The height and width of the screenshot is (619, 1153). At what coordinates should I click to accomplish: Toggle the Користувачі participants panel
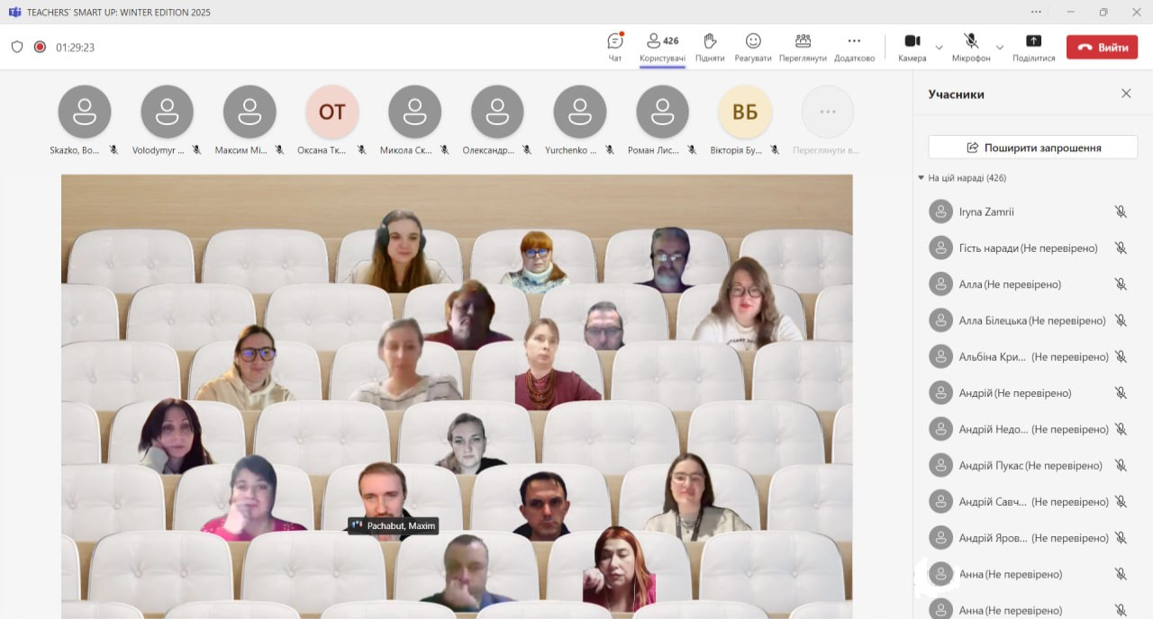coord(662,47)
